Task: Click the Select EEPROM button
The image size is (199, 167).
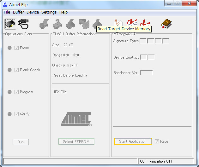Action: (76, 141)
